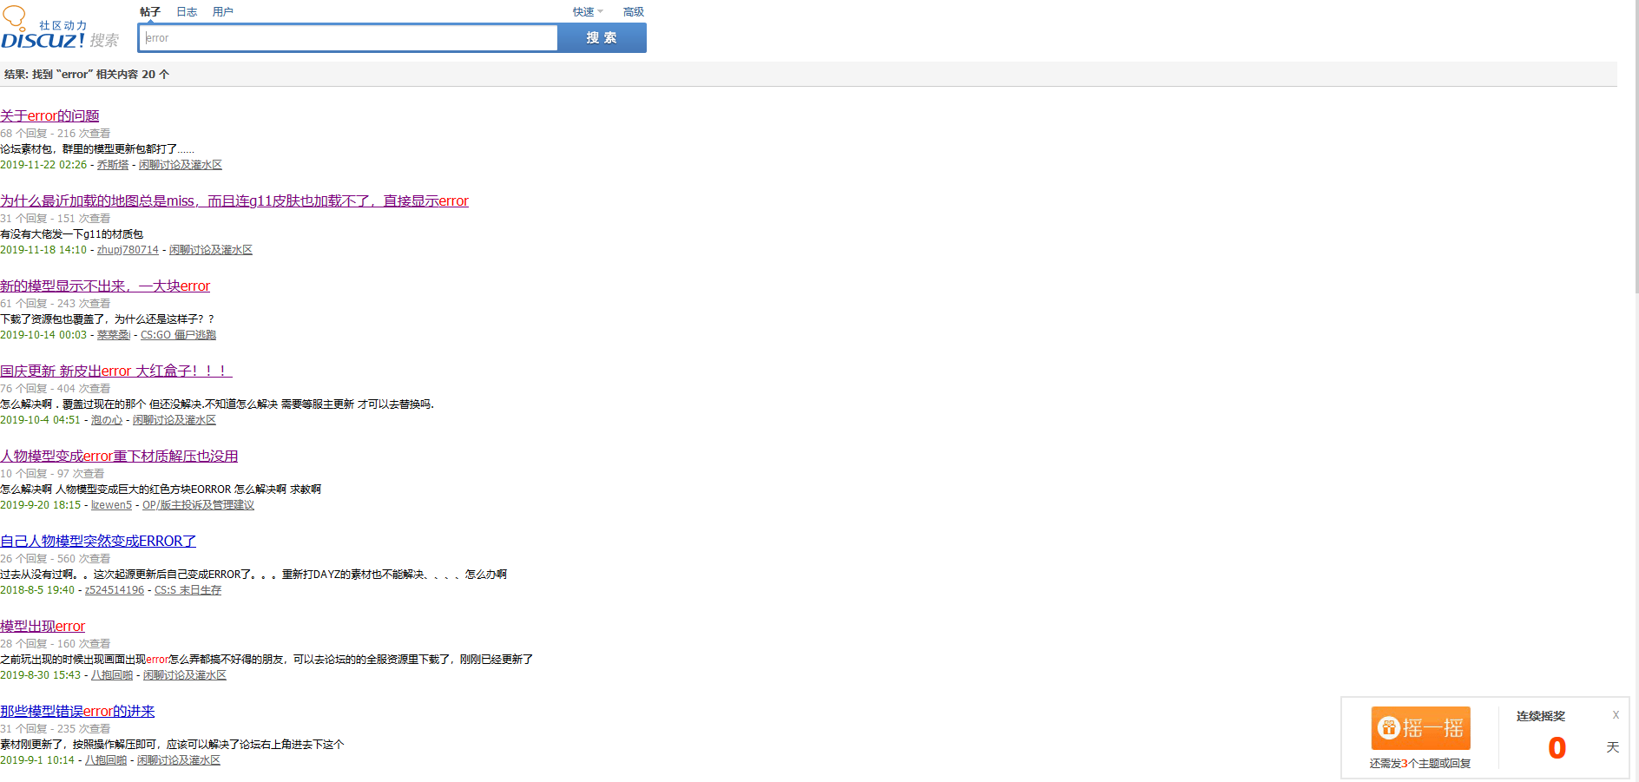Focus the search input containing error
This screenshot has height=782, width=1639.
pos(347,38)
